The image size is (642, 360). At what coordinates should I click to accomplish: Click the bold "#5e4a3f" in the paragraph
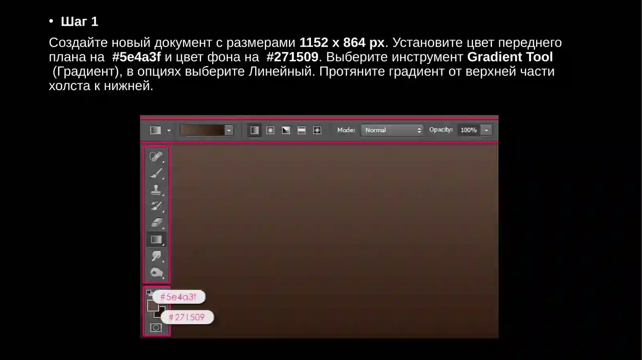coord(136,57)
